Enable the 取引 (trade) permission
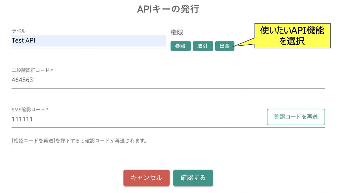 tap(203, 46)
